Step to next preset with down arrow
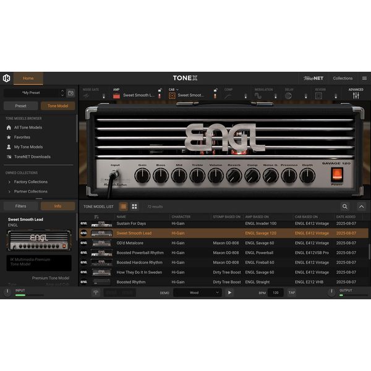 point(62,95)
